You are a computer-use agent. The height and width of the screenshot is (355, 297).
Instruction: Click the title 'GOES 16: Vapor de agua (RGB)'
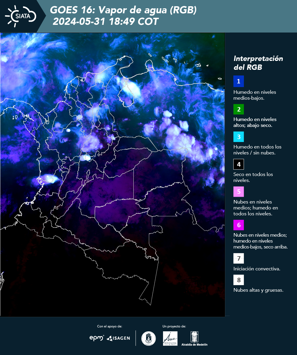[x=123, y=10]
